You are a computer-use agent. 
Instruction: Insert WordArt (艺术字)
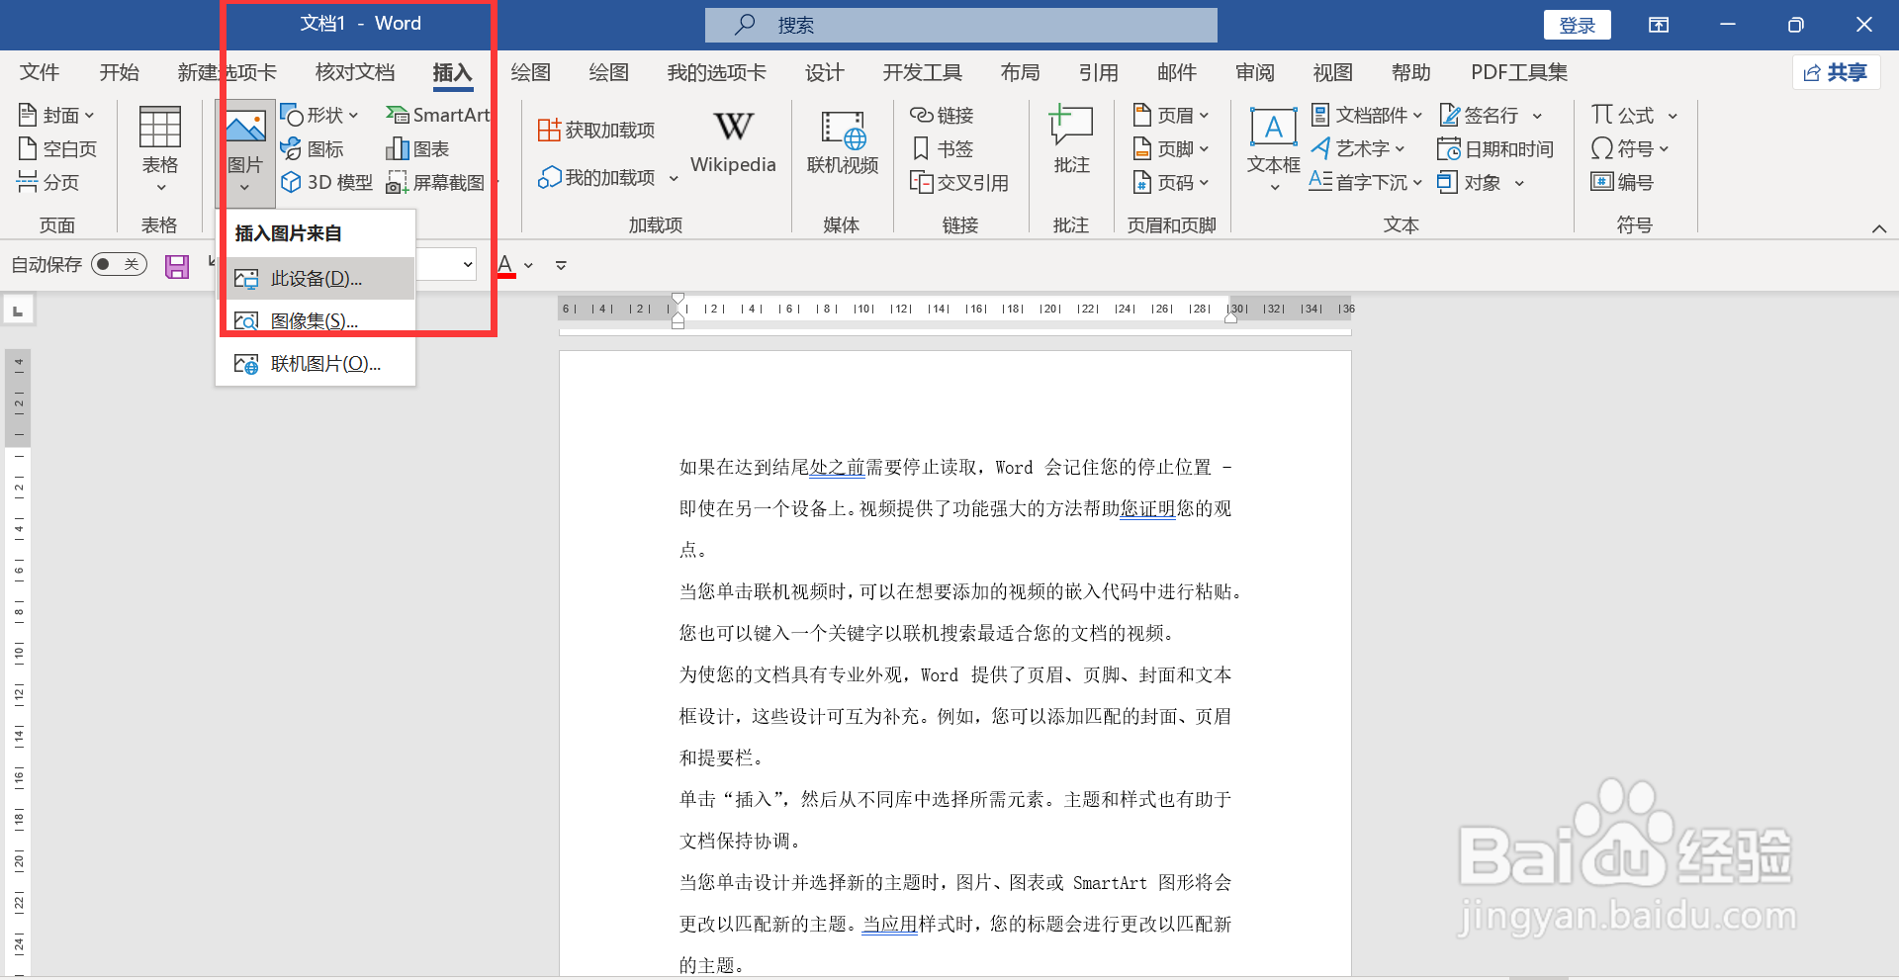(x=1358, y=149)
